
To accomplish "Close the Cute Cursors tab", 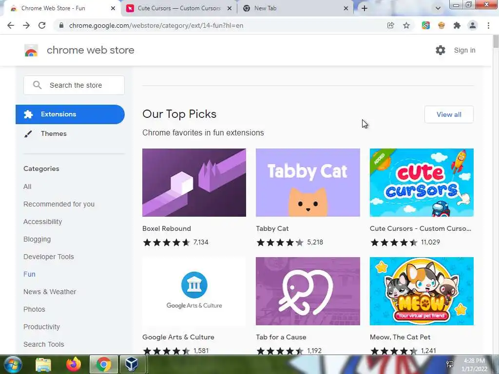I will (x=230, y=8).
